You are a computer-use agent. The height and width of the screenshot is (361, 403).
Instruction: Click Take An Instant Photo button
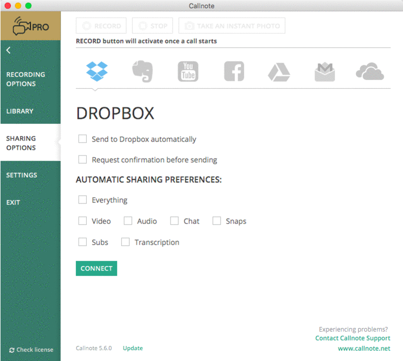232,26
